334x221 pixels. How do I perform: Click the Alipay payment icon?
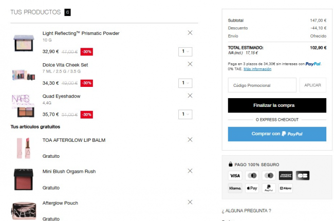(x=285, y=189)
